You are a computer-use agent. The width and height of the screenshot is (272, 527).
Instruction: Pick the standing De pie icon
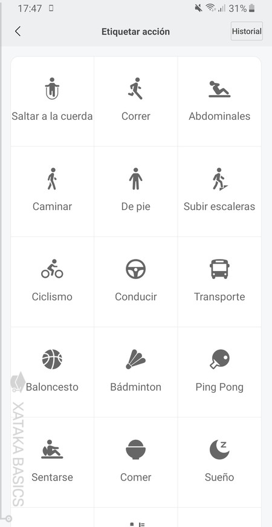click(x=135, y=179)
